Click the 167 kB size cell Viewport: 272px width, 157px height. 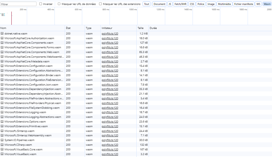point(143,149)
